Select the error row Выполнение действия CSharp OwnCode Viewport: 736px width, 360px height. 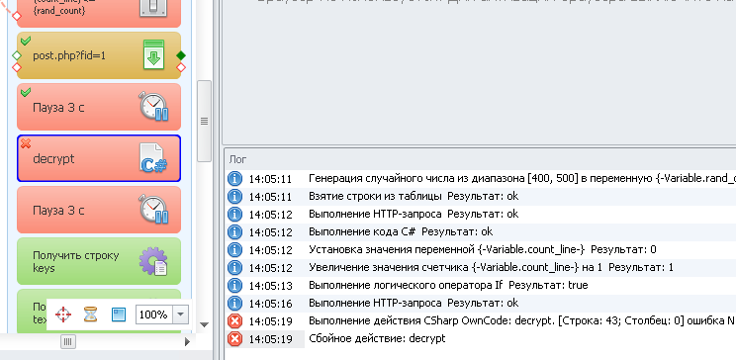(x=481, y=321)
